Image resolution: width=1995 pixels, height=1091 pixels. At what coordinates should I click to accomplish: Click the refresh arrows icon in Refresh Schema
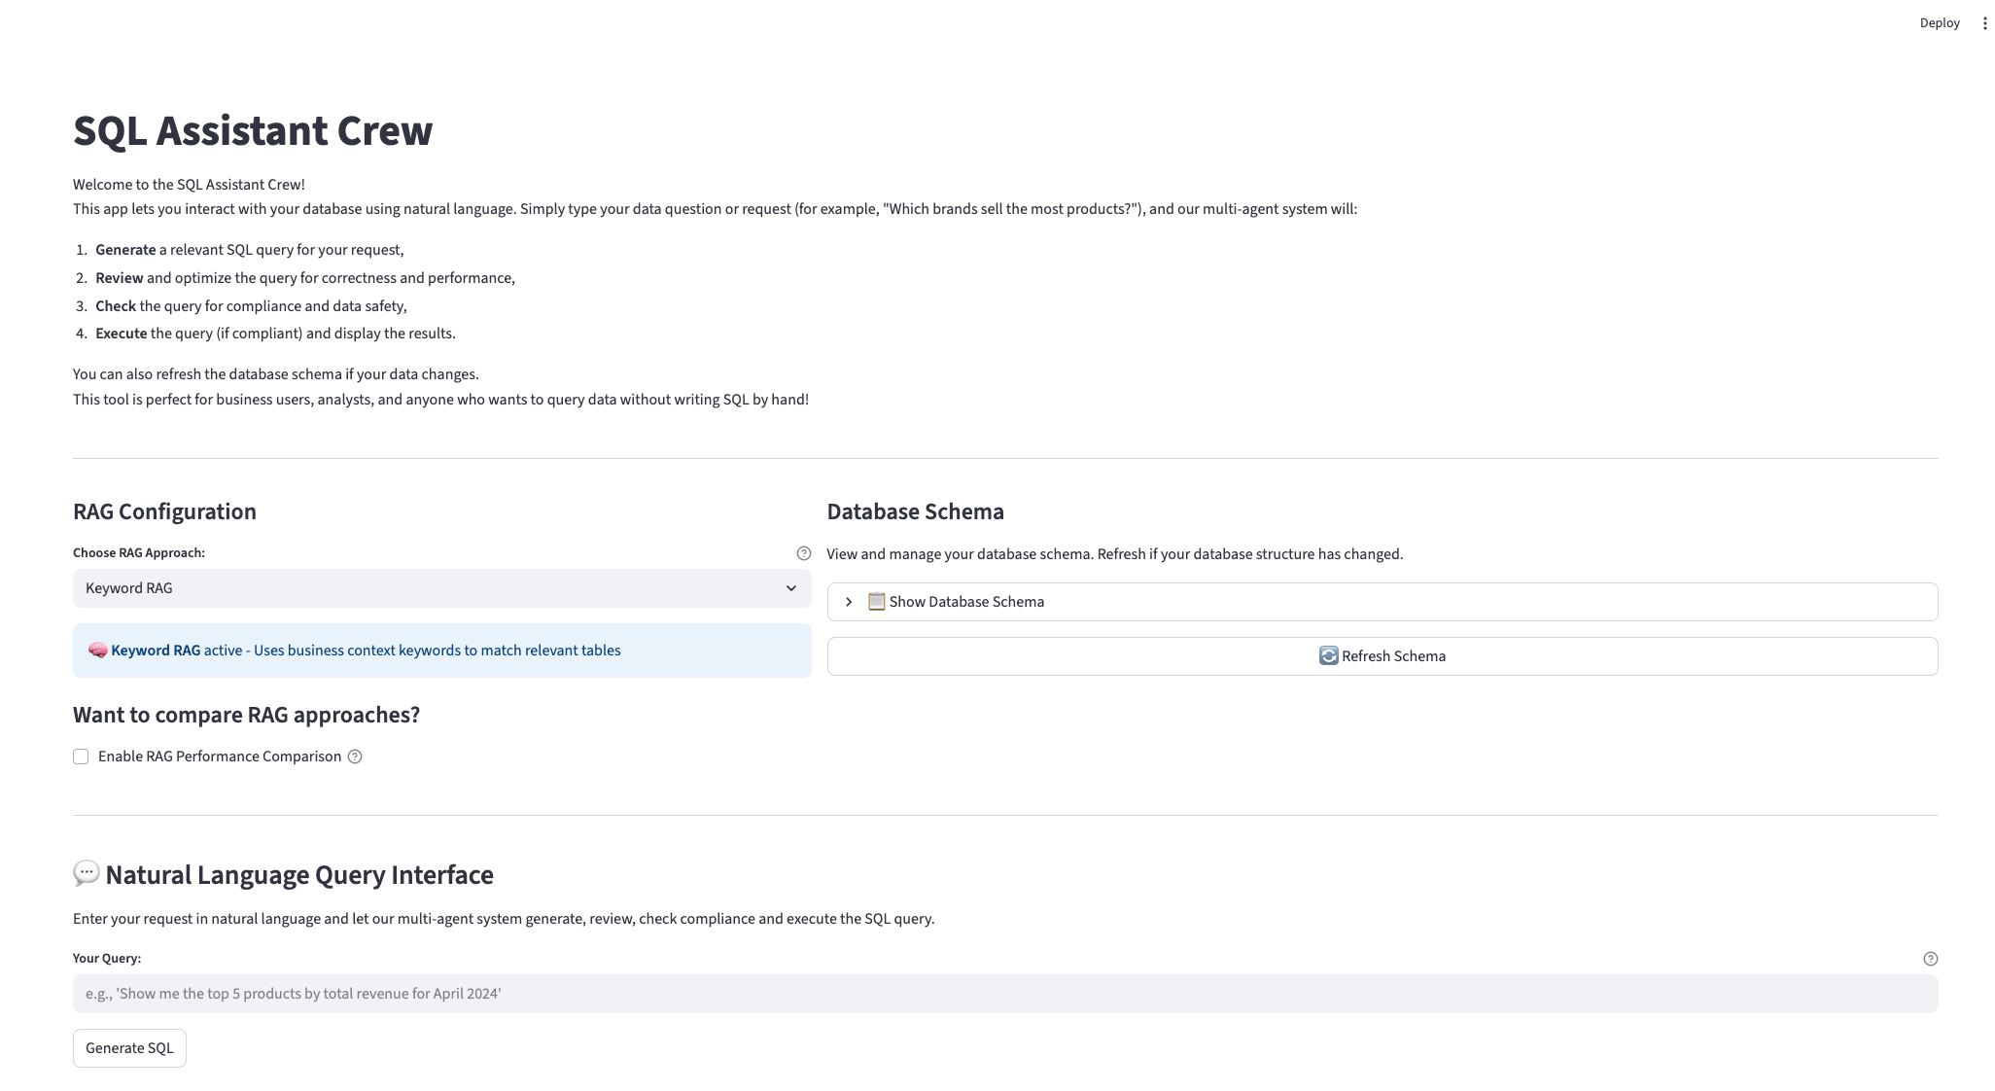click(x=1328, y=656)
